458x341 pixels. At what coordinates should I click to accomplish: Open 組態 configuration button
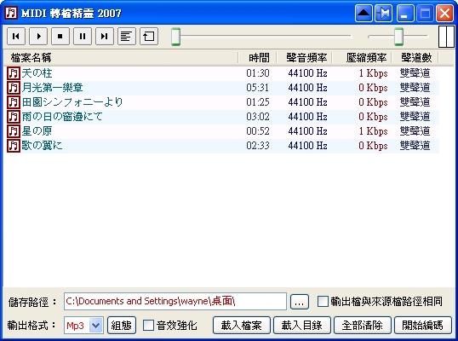[x=122, y=325]
